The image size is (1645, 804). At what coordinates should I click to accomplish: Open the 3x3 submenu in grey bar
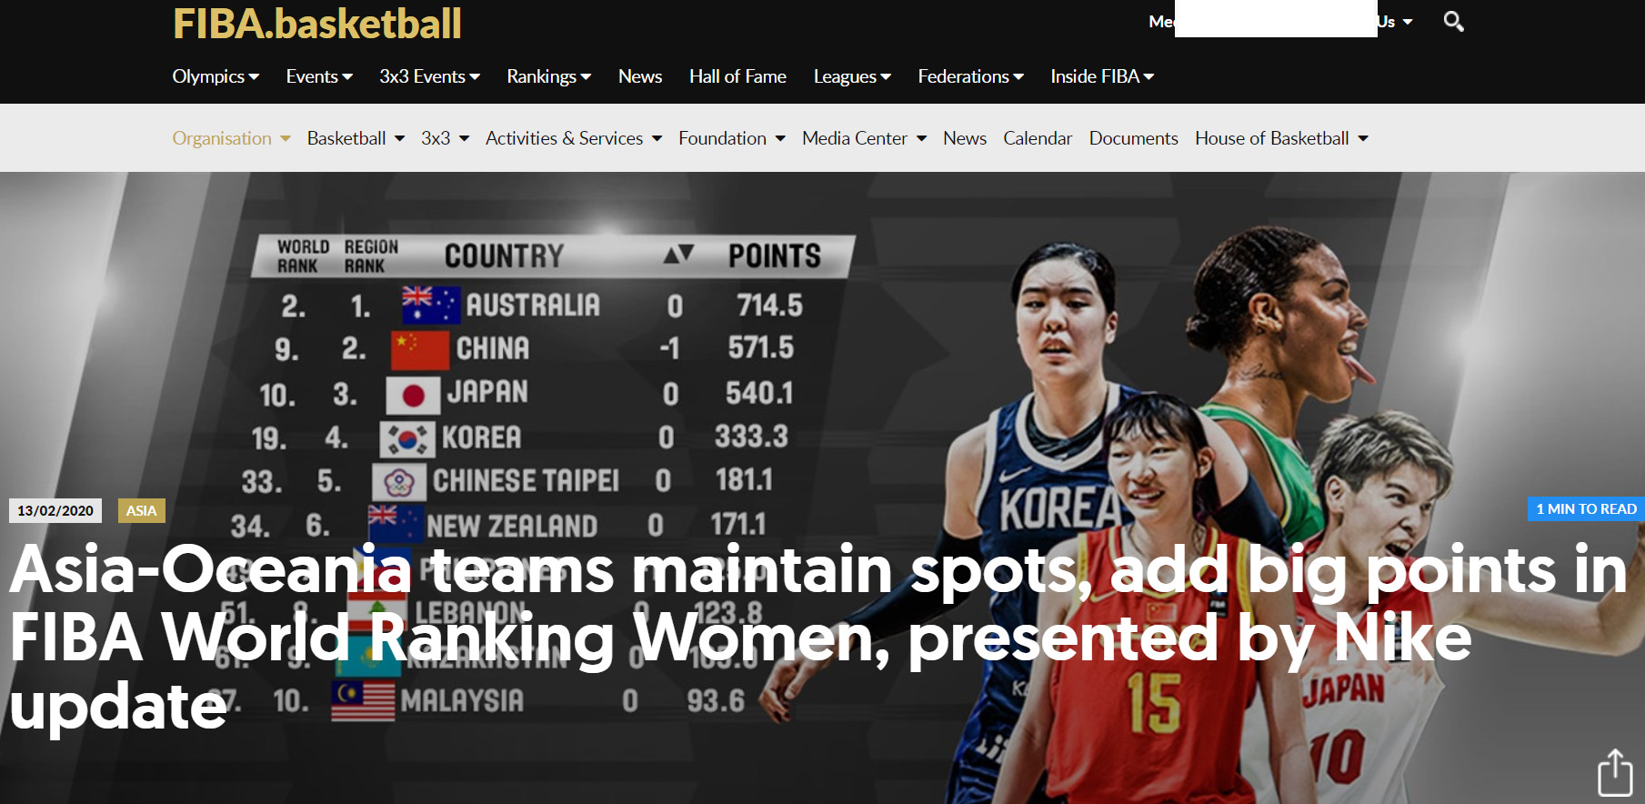pyautogui.click(x=445, y=138)
